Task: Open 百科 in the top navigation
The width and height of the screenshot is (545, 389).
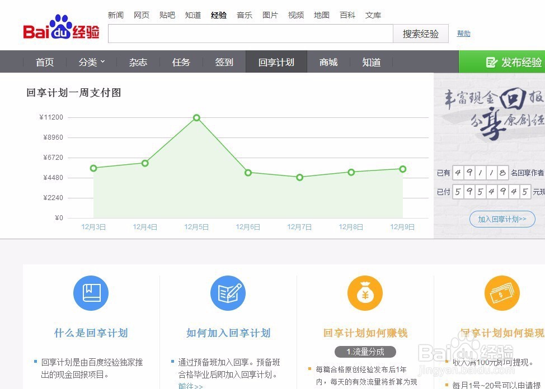Action: coord(347,15)
